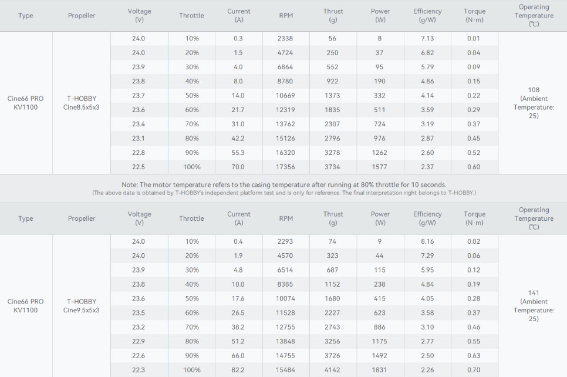Click the 15484 RPM value

pyautogui.click(x=286, y=370)
